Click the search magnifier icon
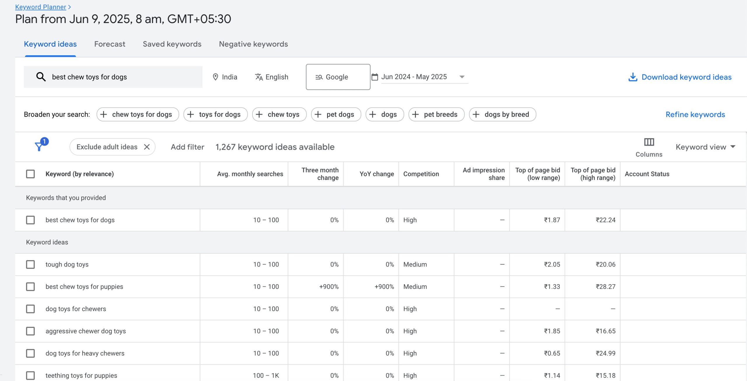Screen dimensions: 747x381 [x=41, y=77]
